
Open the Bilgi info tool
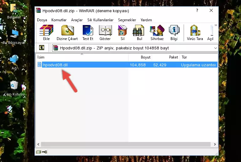pos(174,33)
